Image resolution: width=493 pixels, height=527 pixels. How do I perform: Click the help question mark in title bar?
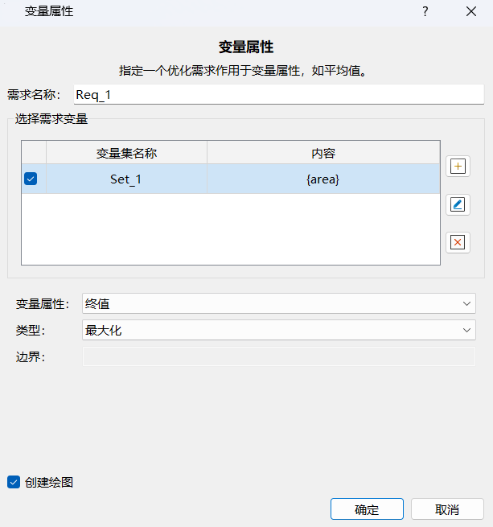click(425, 12)
